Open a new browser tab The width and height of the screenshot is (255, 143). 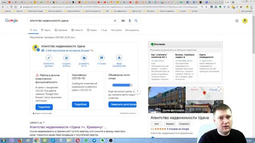[233, 2]
